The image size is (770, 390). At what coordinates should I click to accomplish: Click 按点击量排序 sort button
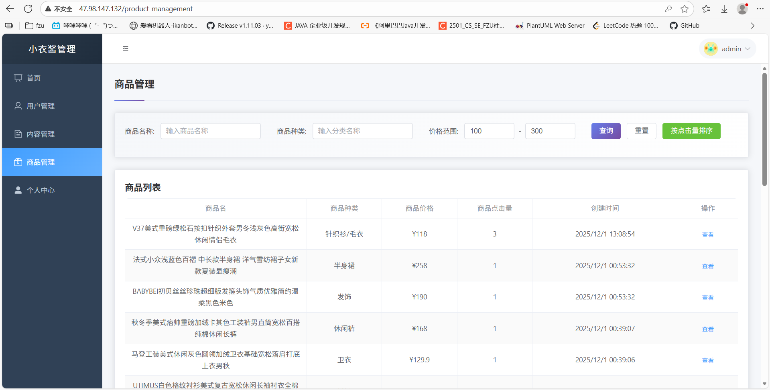point(691,131)
